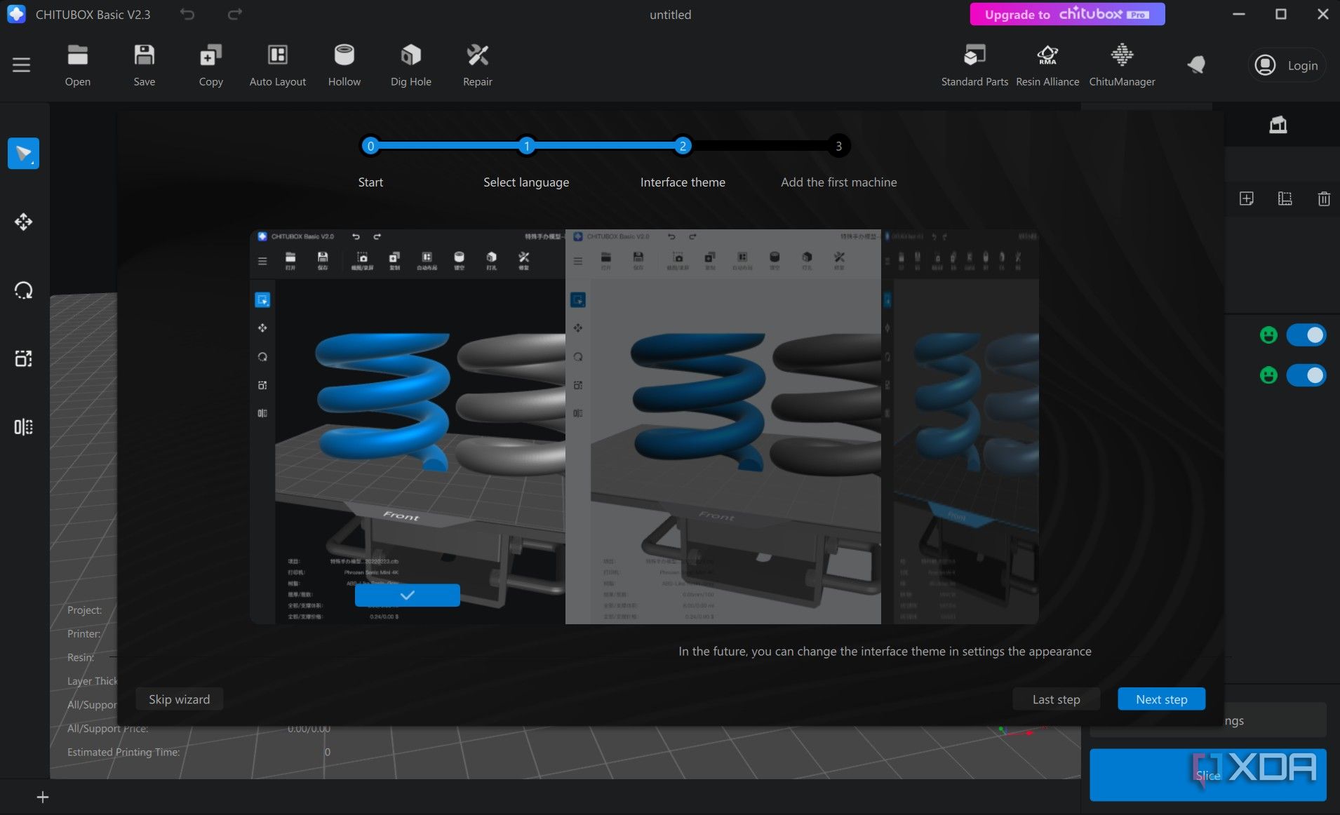
Task: Activate the select arrow tool in sidebar
Action: click(23, 154)
